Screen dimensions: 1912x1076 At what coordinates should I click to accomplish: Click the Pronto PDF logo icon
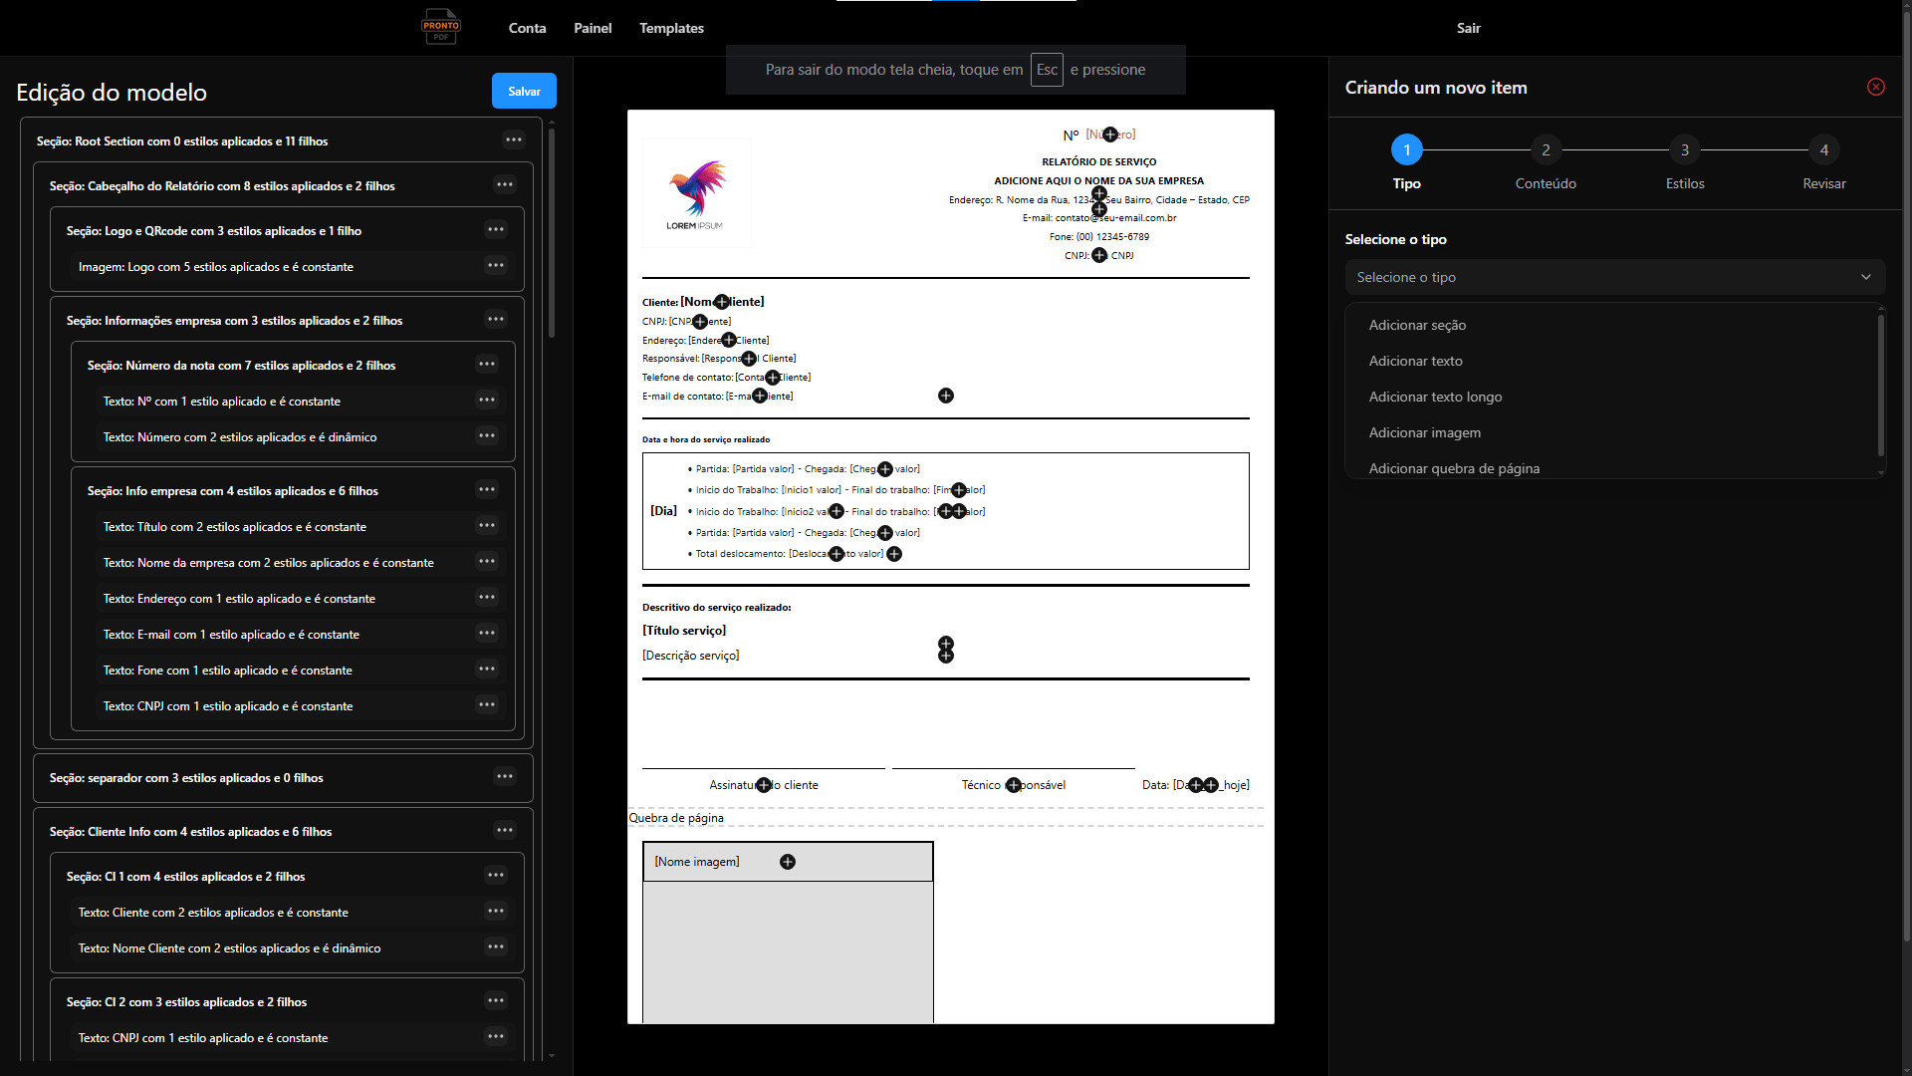tap(440, 27)
